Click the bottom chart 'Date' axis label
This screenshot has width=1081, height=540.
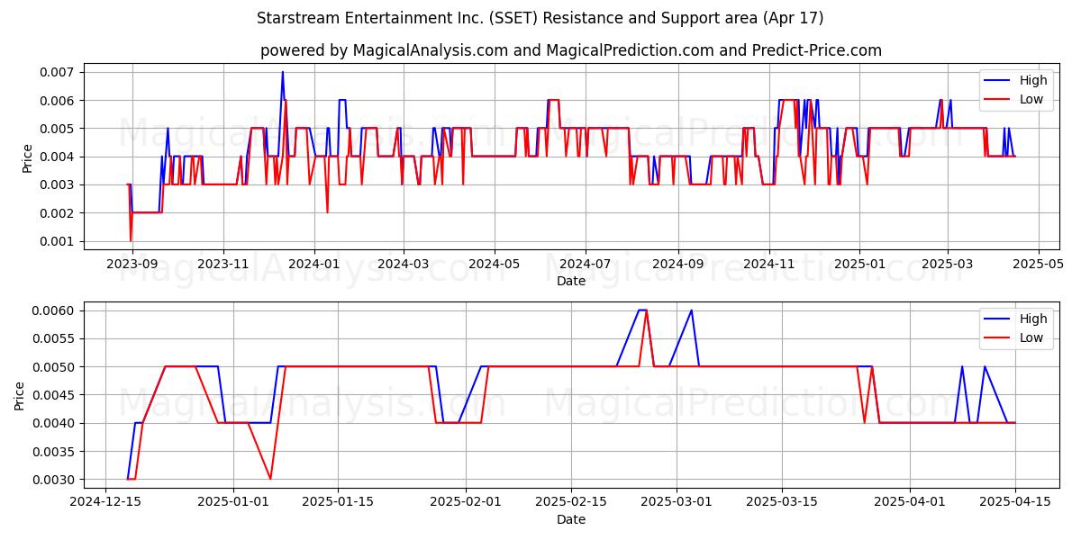[x=571, y=519]
